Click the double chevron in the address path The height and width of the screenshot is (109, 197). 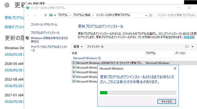click(x=55, y=15)
